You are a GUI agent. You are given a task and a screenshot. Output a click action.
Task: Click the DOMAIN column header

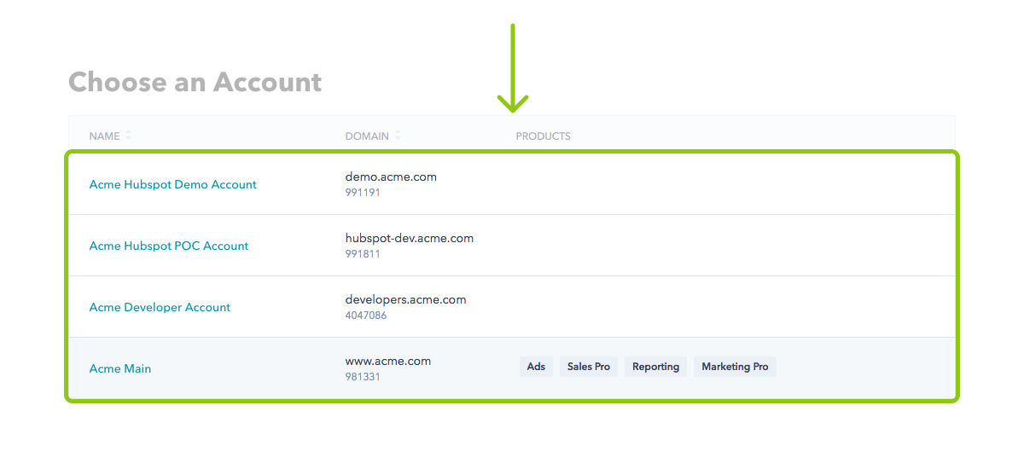coord(367,136)
